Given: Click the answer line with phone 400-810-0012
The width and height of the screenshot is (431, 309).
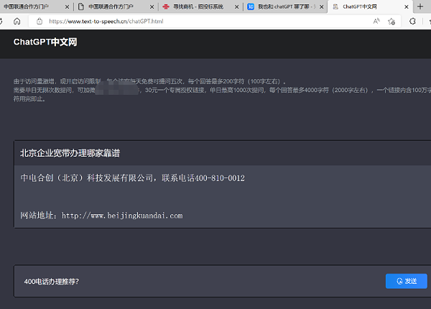Looking at the screenshot, I should click(132, 178).
